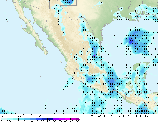This screenshot has height=122, width=158.
Task: Click the legend value "40"
Action: (66, 121)
